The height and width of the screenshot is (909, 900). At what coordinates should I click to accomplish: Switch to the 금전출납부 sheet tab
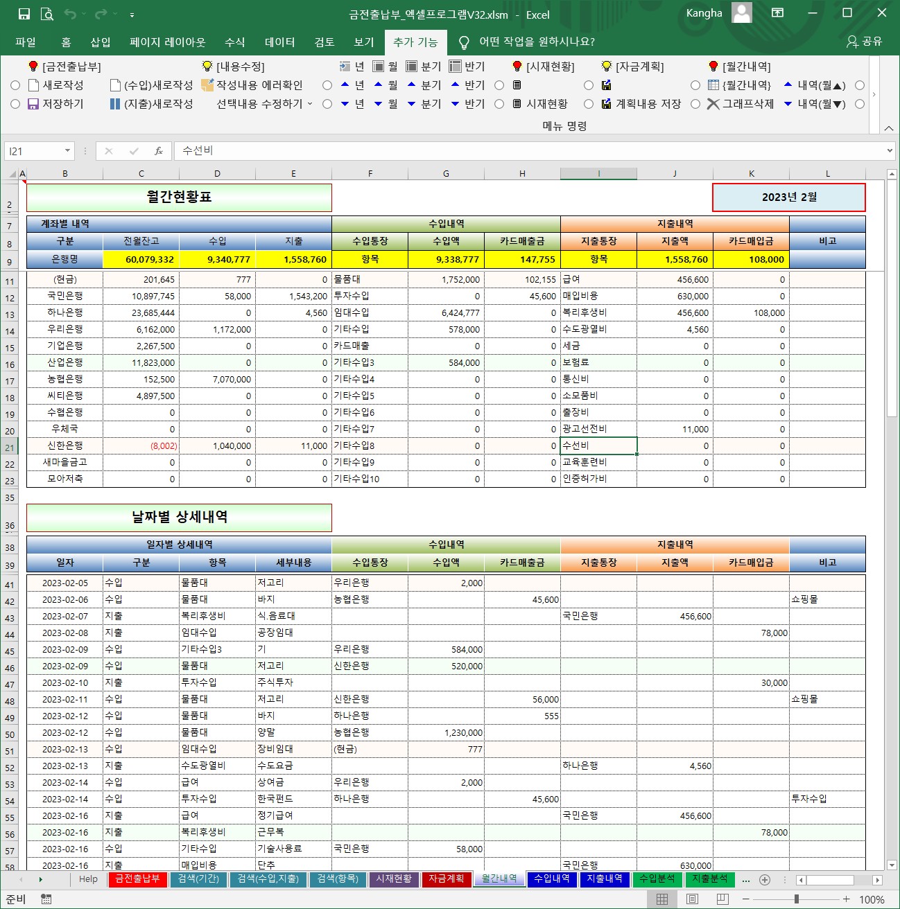coord(137,879)
